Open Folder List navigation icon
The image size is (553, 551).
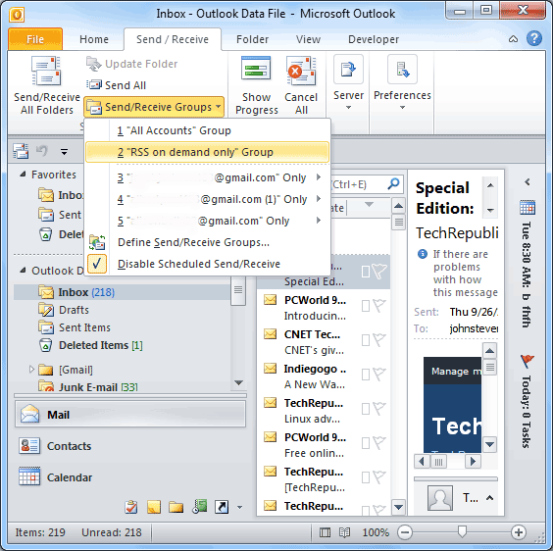[x=176, y=507]
